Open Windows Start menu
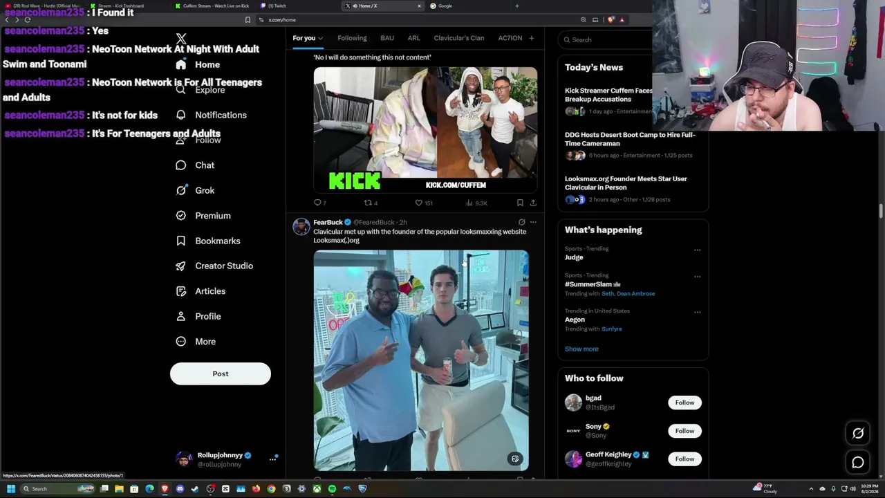 (x=11, y=489)
